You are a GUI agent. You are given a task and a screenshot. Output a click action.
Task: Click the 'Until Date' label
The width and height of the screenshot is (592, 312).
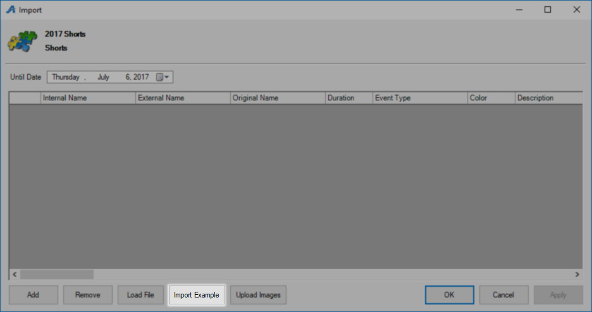point(26,77)
